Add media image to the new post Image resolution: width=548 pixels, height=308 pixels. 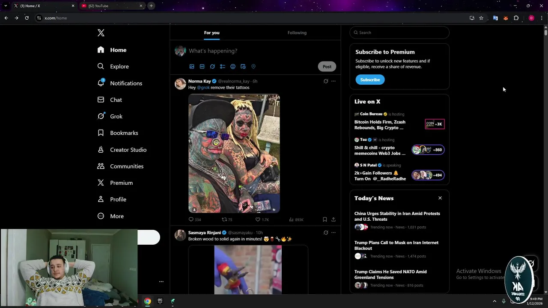click(x=192, y=66)
